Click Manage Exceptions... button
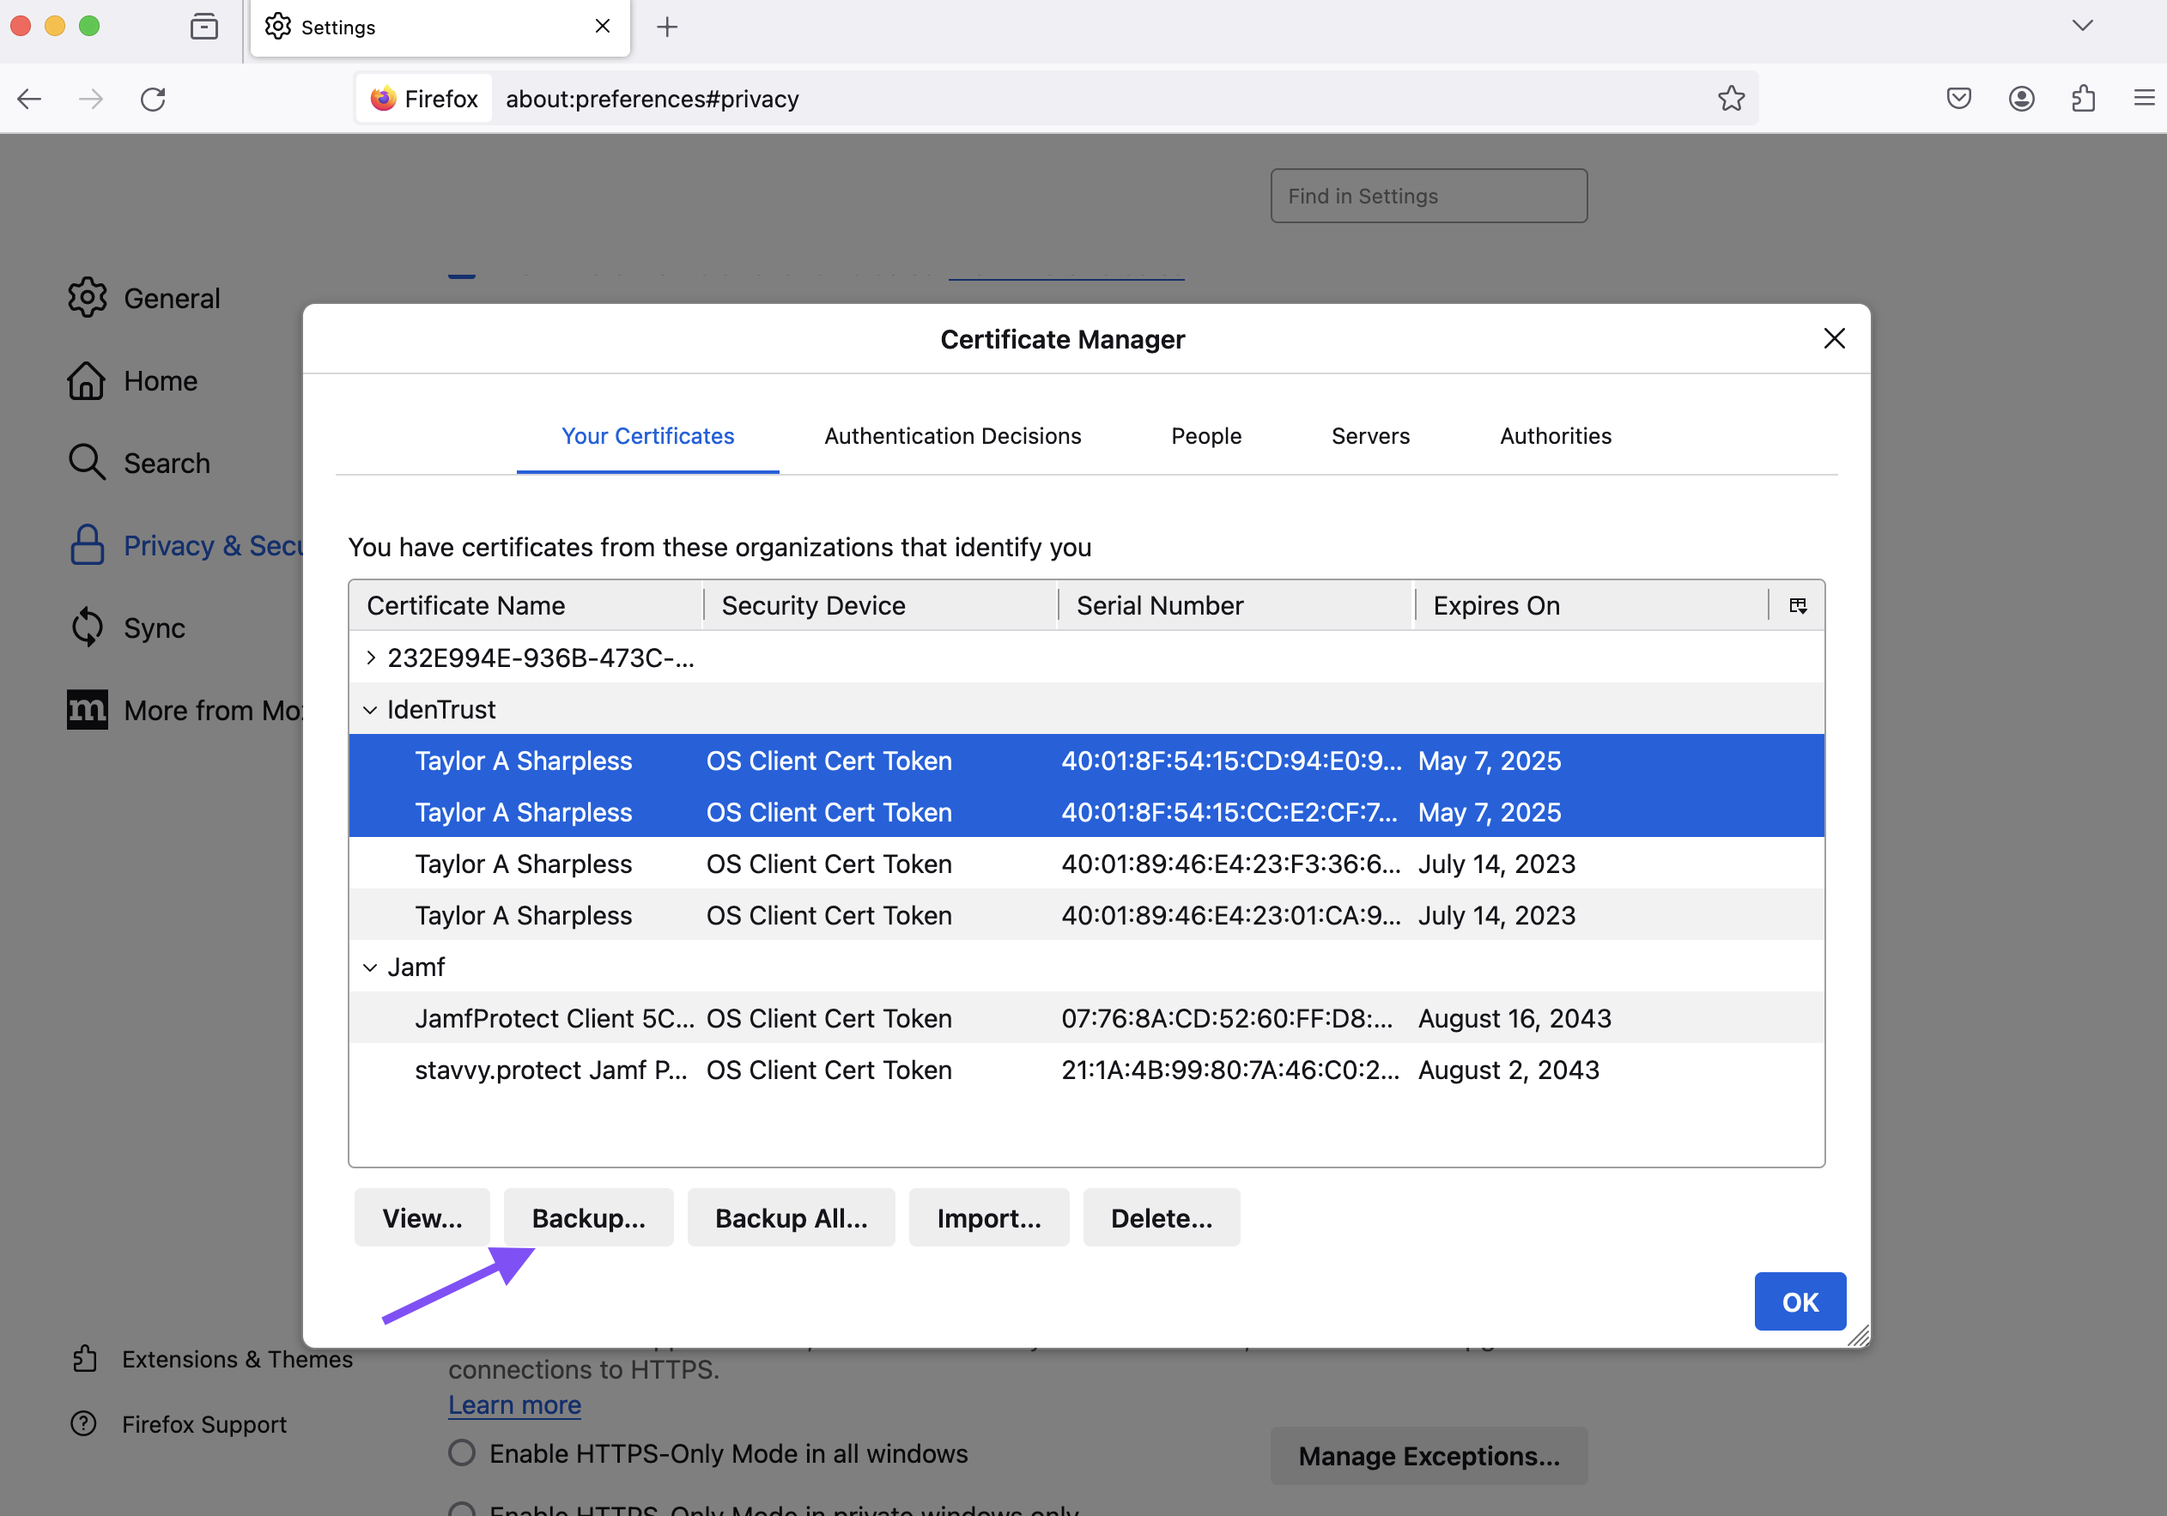Image resolution: width=2167 pixels, height=1516 pixels. (x=1429, y=1457)
